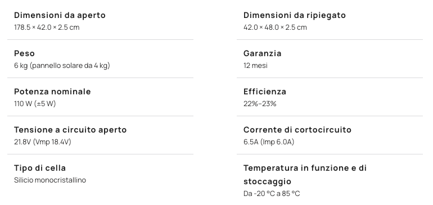The width and height of the screenshot is (433, 205).
Task: Click the Tipo di cella heading
Action: tap(40, 168)
